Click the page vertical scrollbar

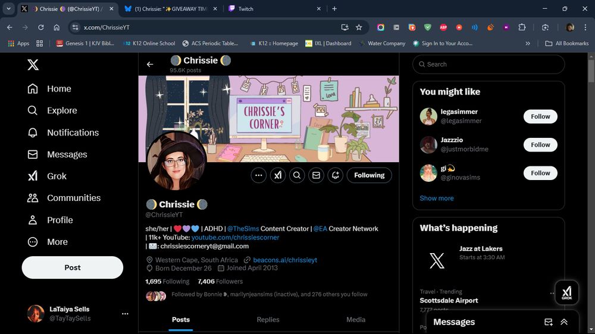591,70
